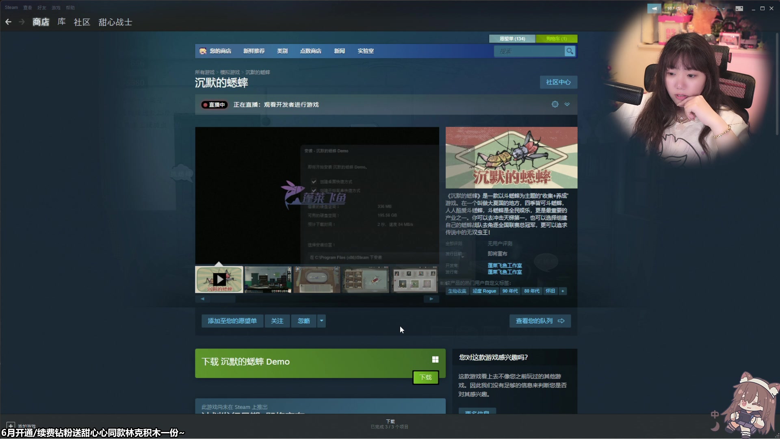Click the 关注 follow button
780x439 pixels.
pos(277,321)
